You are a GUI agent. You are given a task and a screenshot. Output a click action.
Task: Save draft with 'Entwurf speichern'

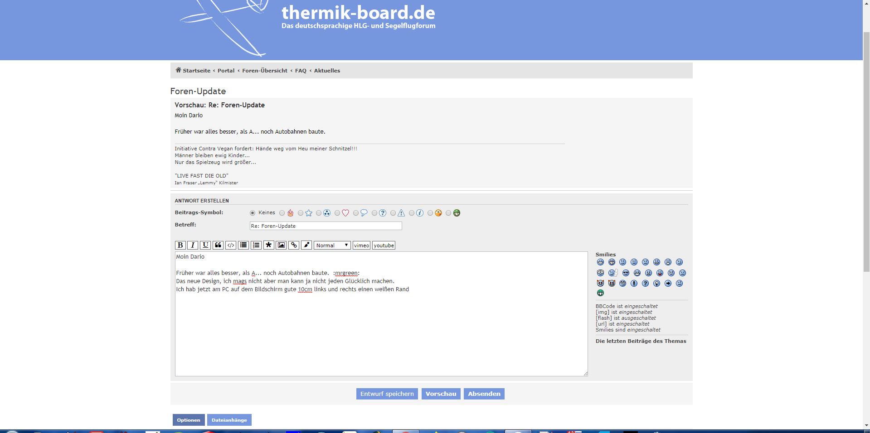[387, 394]
